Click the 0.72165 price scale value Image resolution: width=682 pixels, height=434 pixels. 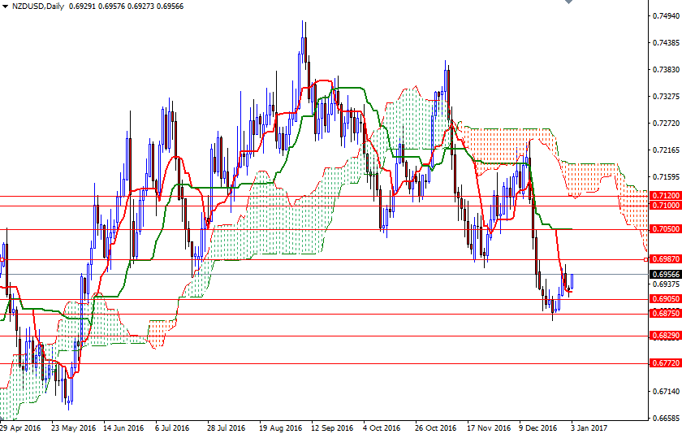[x=666, y=150]
